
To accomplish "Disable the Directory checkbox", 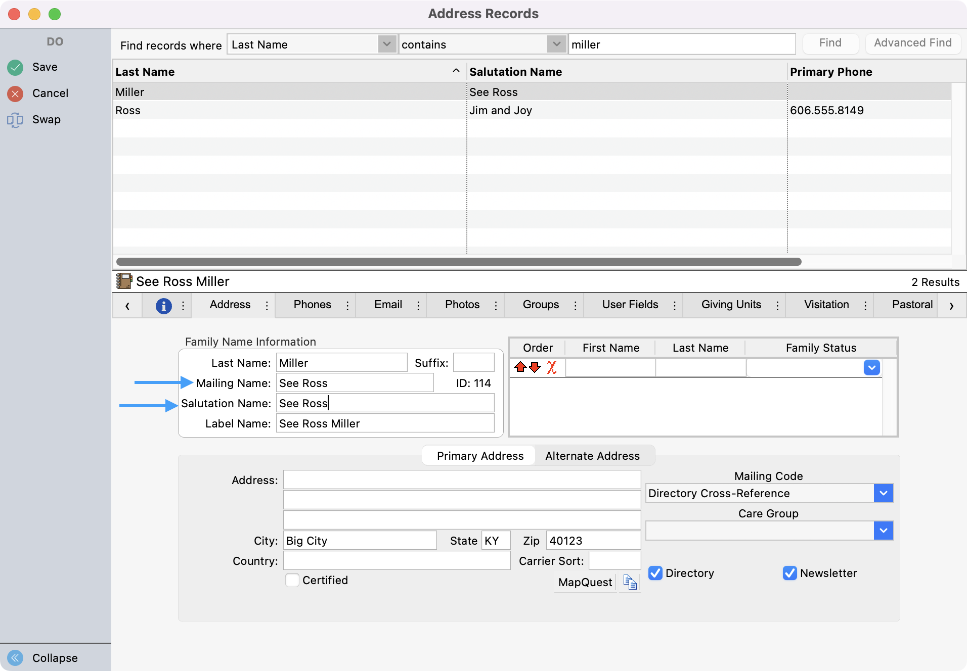I will [x=655, y=573].
